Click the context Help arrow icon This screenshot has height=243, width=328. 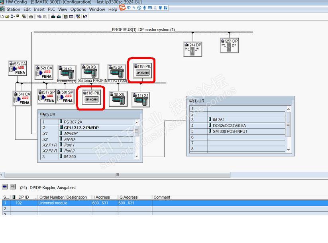[85, 17]
